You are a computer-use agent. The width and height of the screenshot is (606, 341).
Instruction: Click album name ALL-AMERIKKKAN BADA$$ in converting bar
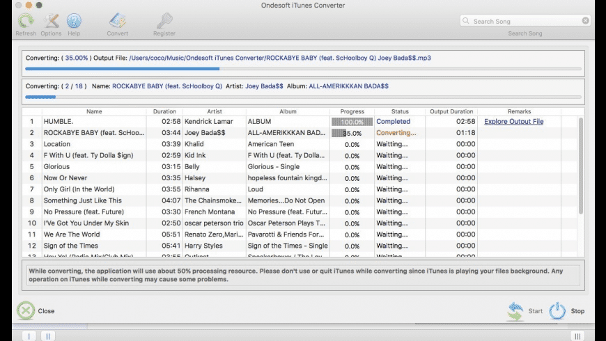(x=348, y=86)
